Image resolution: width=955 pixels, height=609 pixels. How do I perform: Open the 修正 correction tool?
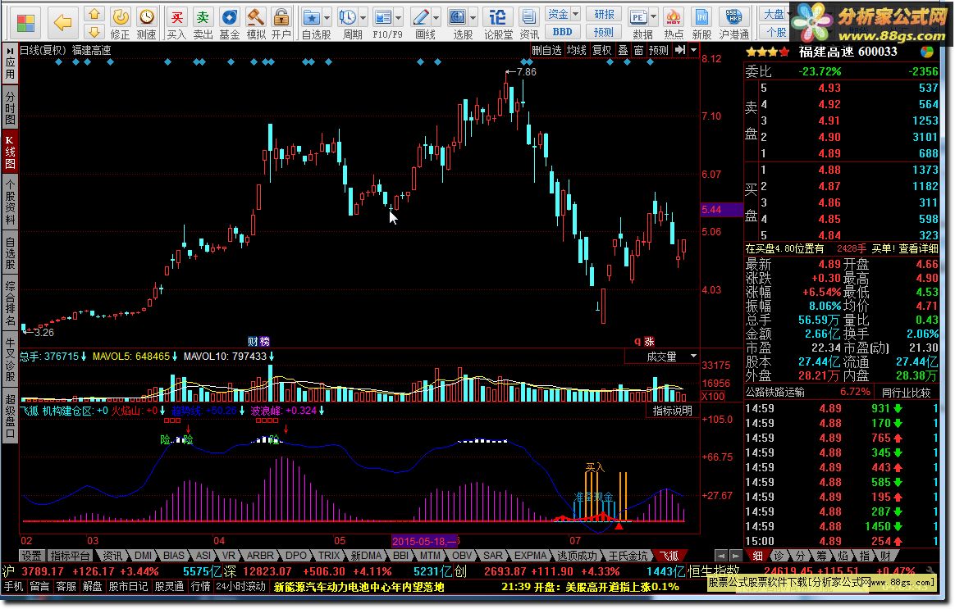(x=121, y=23)
